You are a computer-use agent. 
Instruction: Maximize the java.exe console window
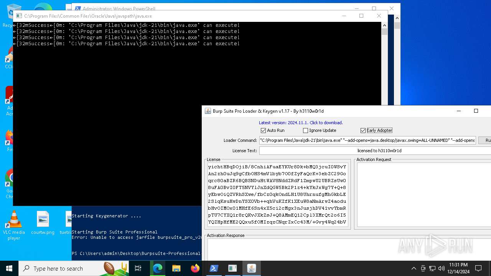pyautogui.click(x=361, y=16)
